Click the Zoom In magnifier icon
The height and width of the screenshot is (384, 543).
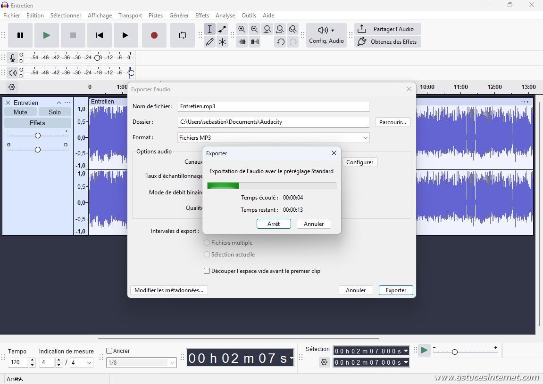click(242, 29)
